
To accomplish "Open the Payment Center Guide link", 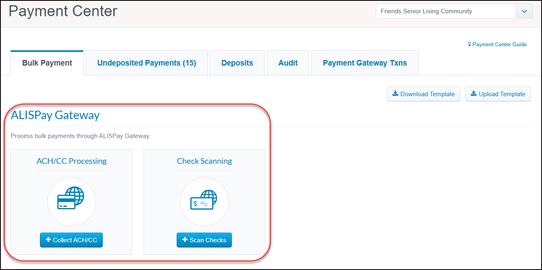I will coord(499,45).
